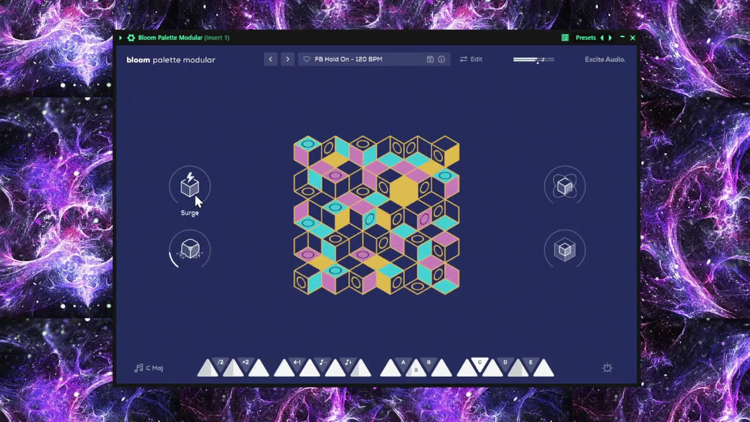The image size is (750, 422).
Task: Click the Surge macro cube knob
Action: point(189,186)
